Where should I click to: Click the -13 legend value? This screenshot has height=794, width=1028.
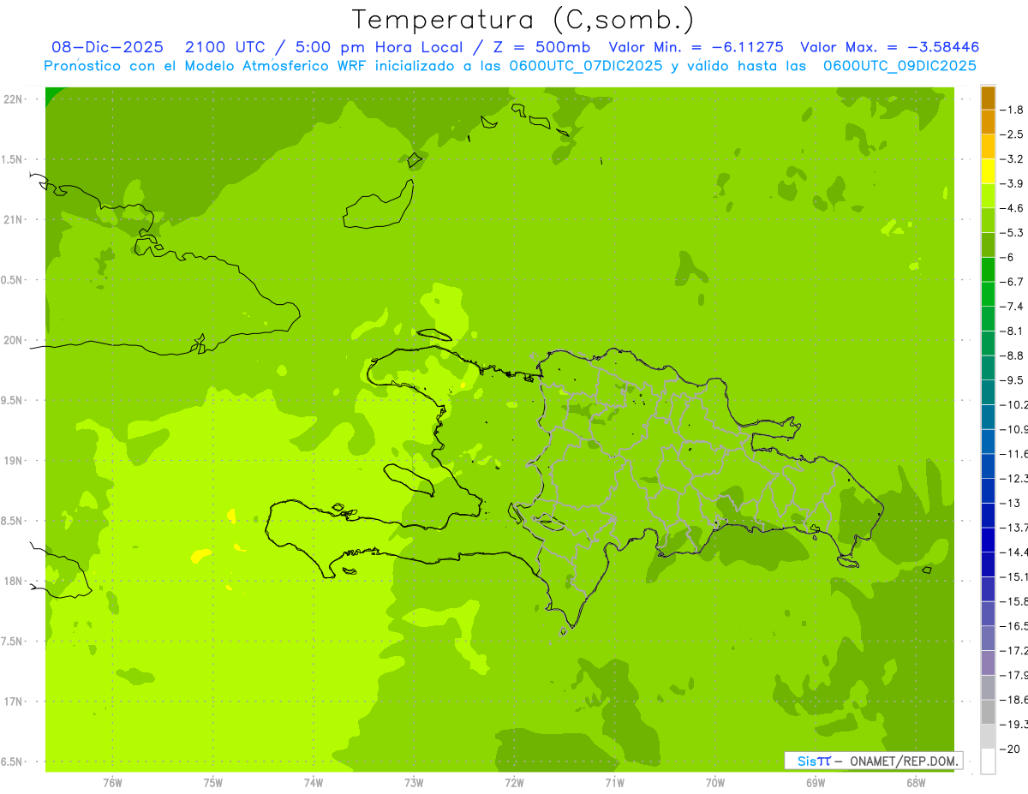click(x=1012, y=503)
